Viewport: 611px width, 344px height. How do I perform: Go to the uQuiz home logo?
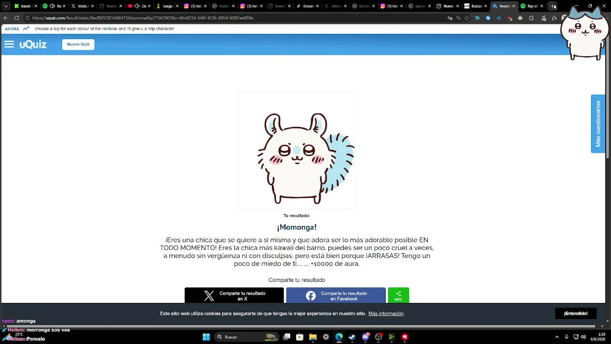(x=33, y=44)
